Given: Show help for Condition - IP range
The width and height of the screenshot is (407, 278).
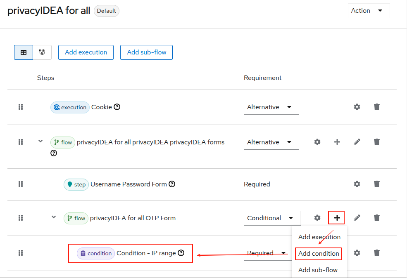Looking at the screenshot, I should click(x=181, y=253).
